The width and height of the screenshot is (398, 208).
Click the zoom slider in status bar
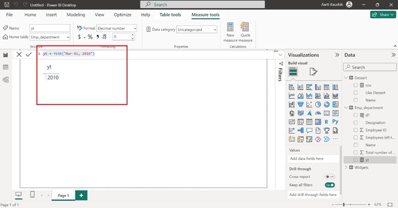(350, 205)
